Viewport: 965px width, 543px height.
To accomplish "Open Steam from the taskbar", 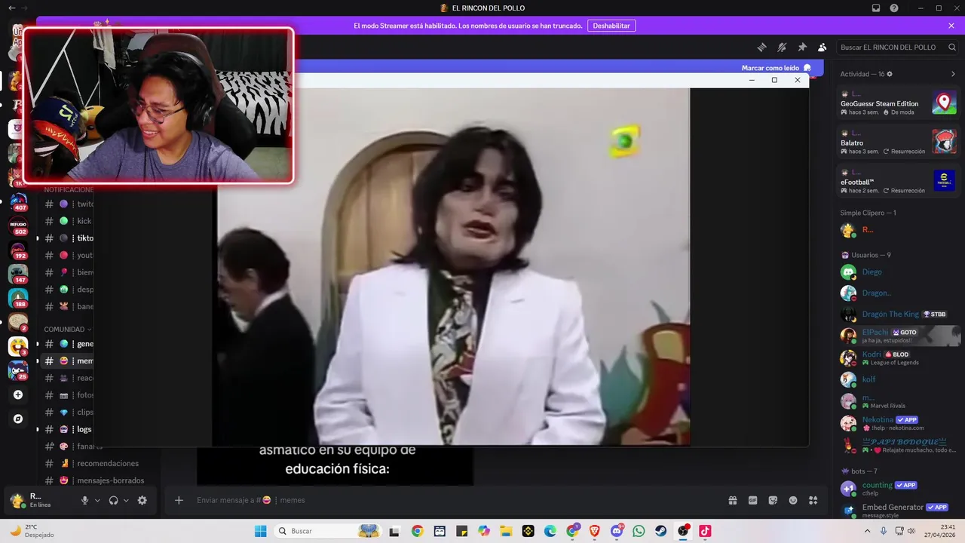I will (x=660, y=531).
